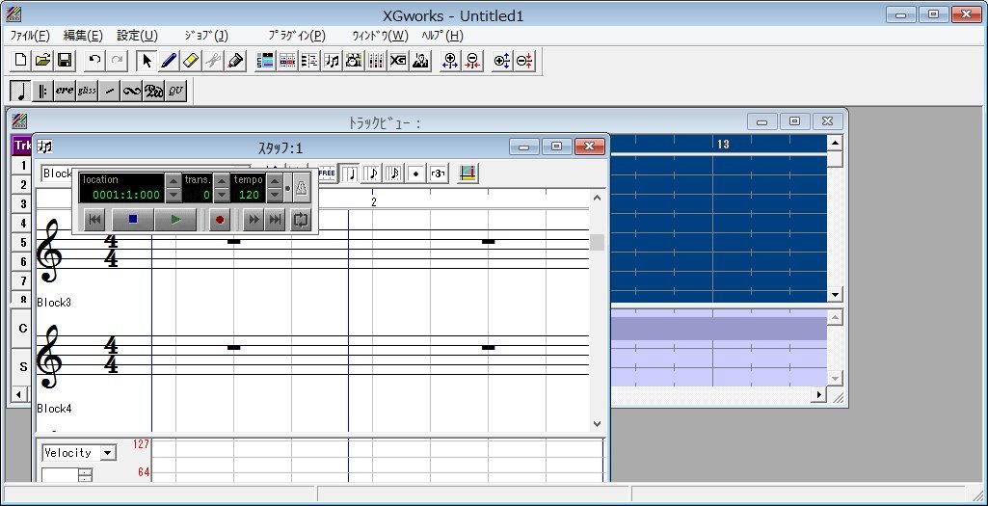Click measure 13 marker in Track View ruler
The width and height of the screenshot is (988, 506).
pyautogui.click(x=723, y=145)
